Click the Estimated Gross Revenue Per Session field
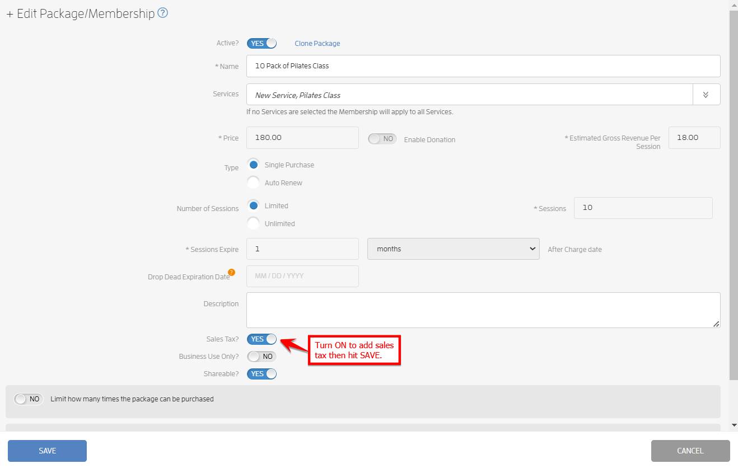Image resolution: width=738 pixels, height=468 pixels. pyautogui.click(x=694, y=138)
